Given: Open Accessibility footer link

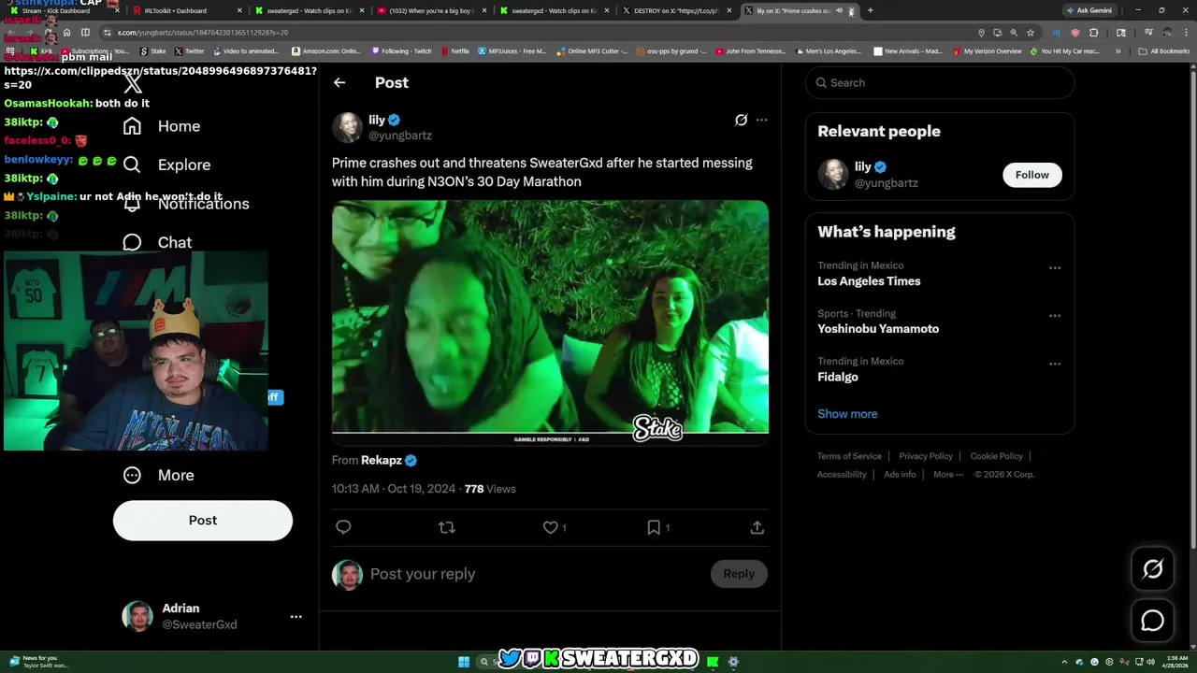Looking at the screenshot, I should [842, 474].
